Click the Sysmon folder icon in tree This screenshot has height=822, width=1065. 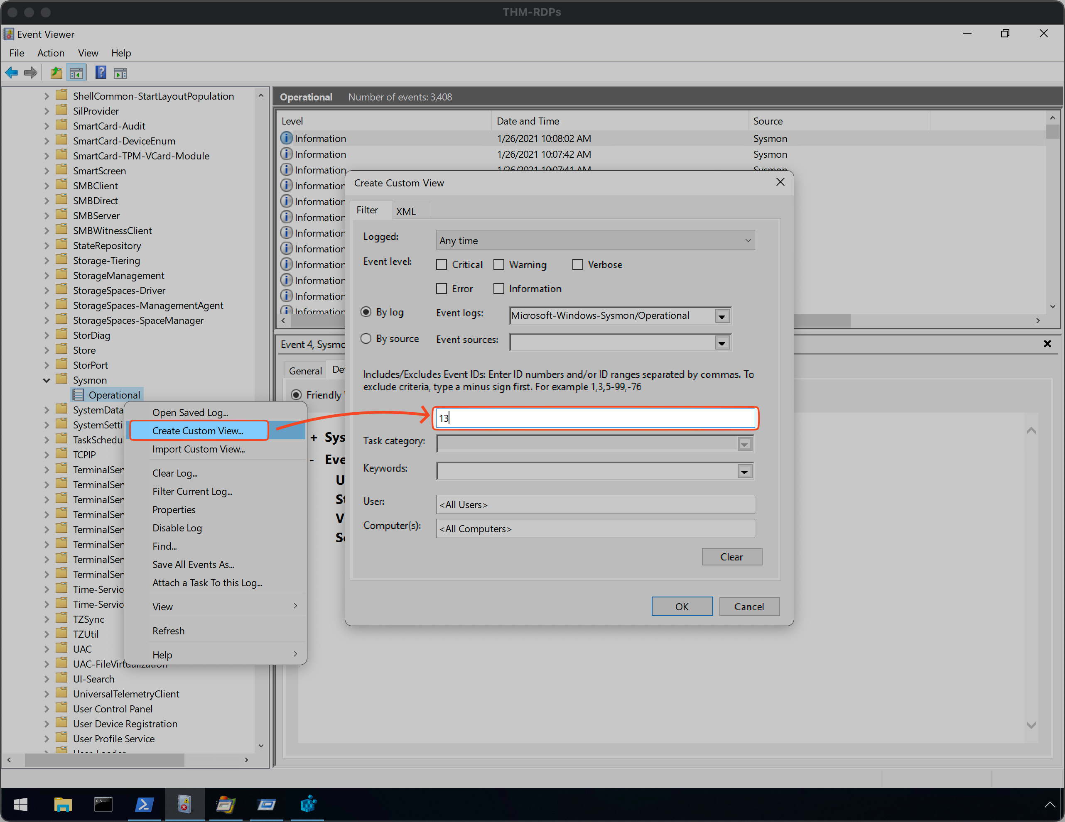click(61, 379)
